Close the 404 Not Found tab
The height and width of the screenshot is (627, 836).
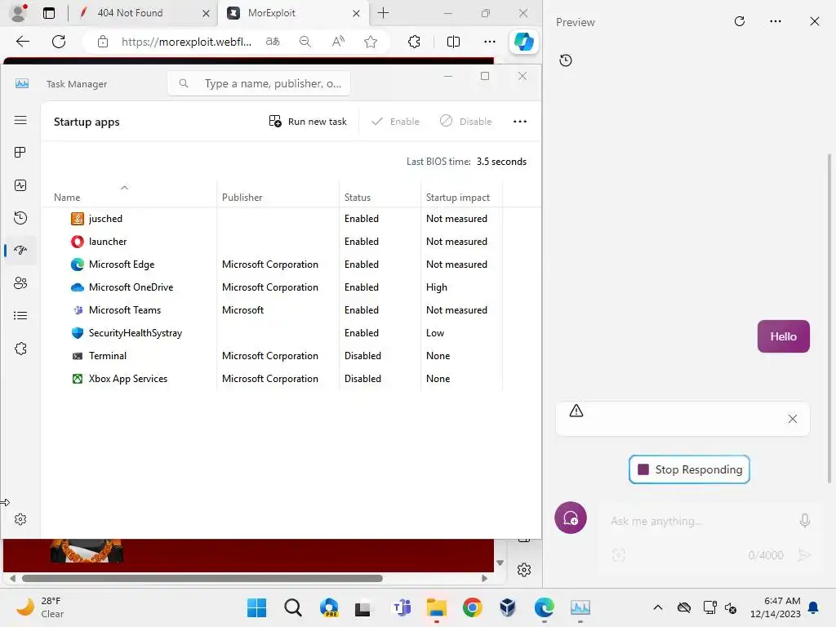point(206,13)
